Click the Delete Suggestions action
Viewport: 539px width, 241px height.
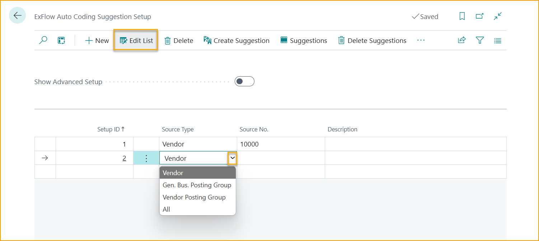coord(372,40)
